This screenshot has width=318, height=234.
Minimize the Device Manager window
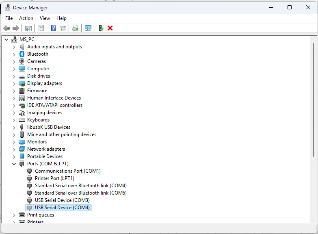pos(271,7)
